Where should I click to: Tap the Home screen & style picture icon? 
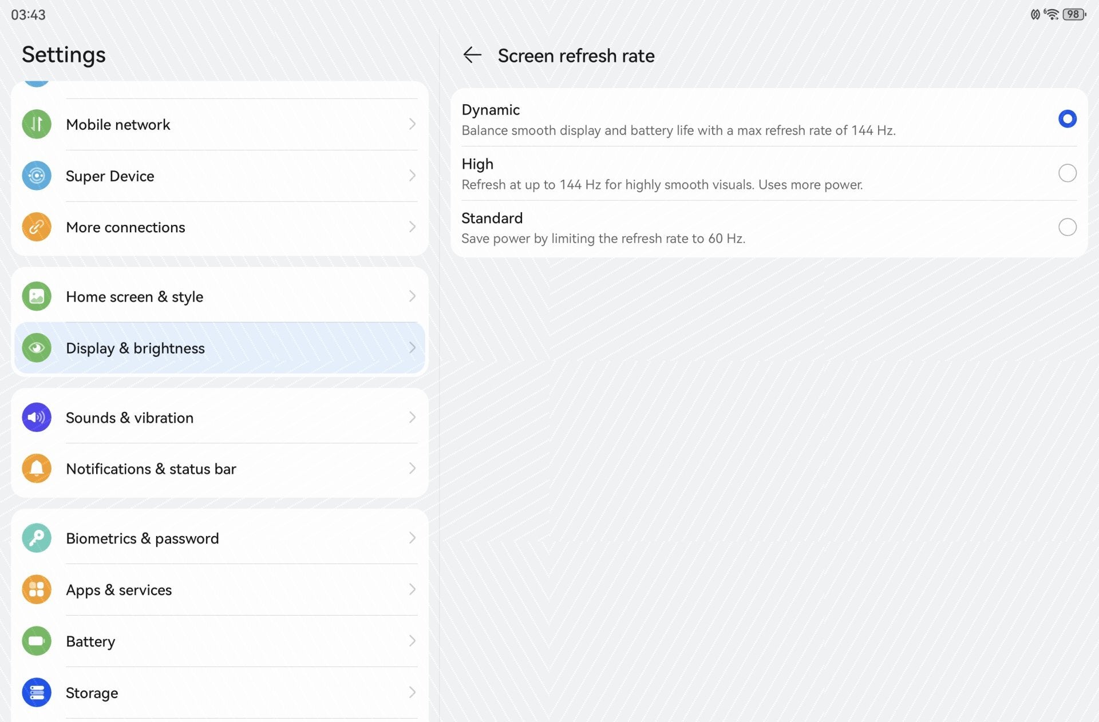click(x=37, y=296)
